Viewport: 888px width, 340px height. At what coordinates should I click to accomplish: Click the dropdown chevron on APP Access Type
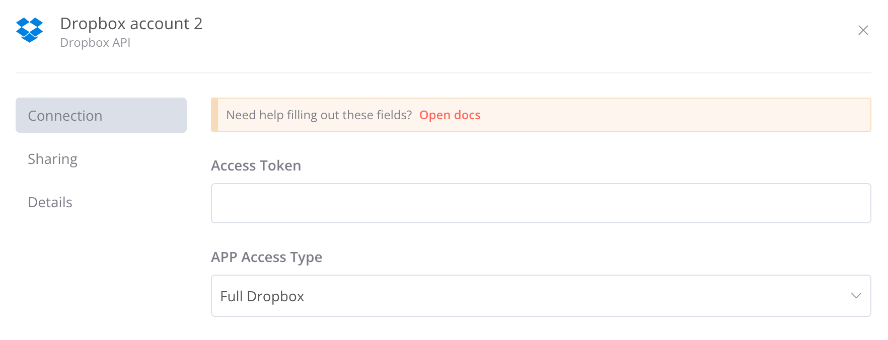pos(856,296)
